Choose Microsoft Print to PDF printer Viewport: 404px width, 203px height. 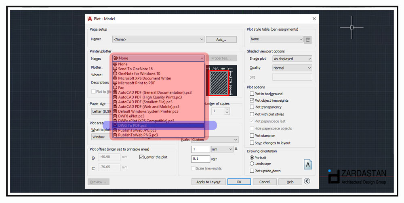click(x=137, y=83)
